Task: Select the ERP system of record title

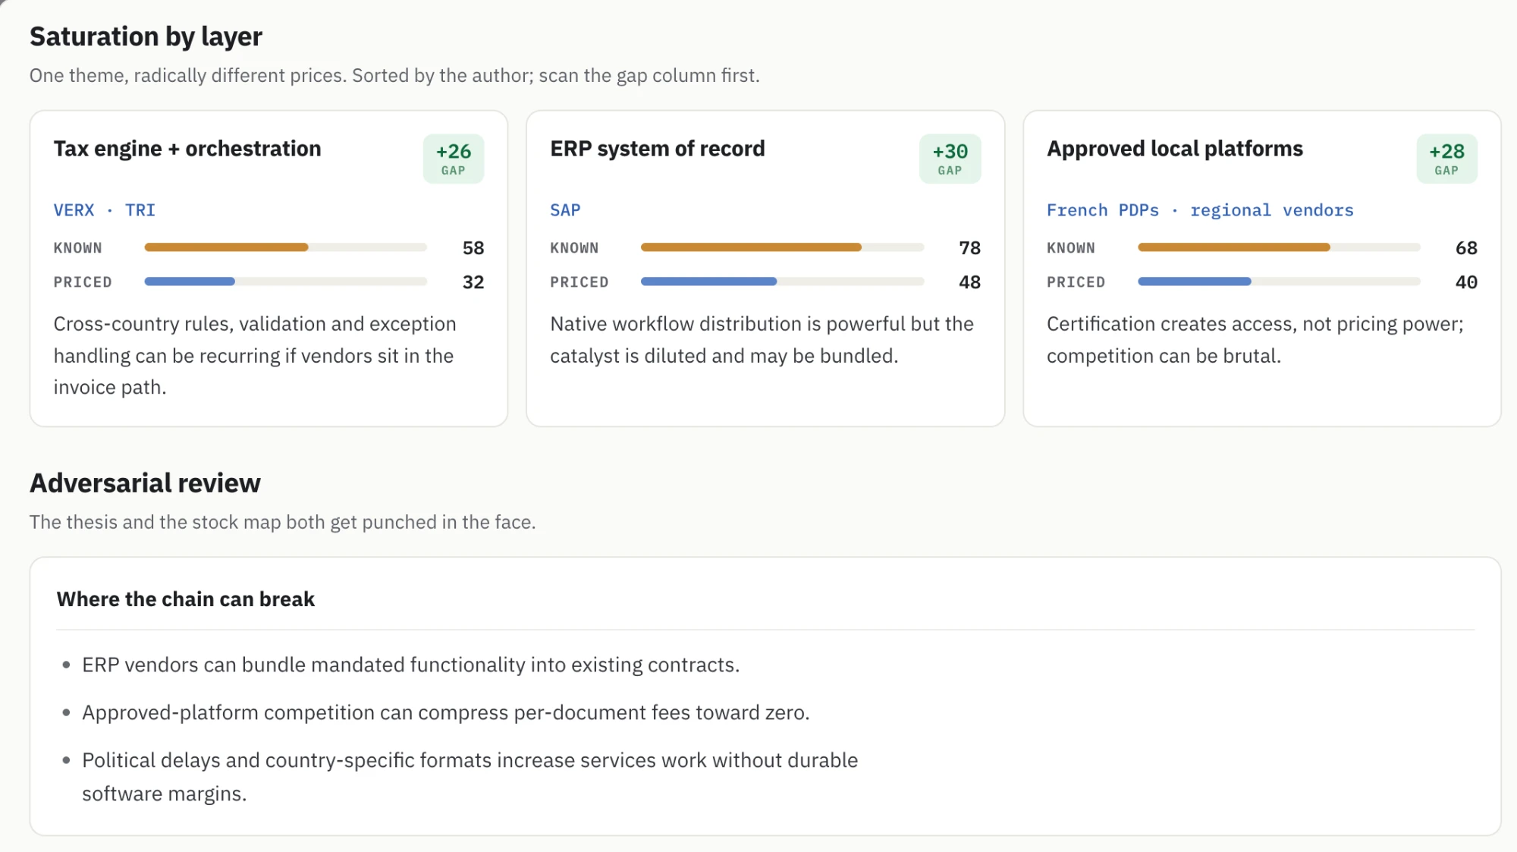Action: (658, 149)
